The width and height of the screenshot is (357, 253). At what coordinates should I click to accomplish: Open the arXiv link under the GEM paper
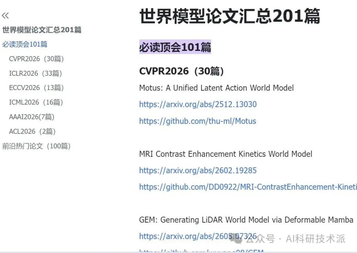pyautogui.click(x=198, y=236)
